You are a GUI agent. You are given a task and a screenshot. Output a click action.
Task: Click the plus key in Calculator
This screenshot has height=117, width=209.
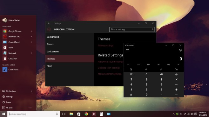(x=176, y=89)
